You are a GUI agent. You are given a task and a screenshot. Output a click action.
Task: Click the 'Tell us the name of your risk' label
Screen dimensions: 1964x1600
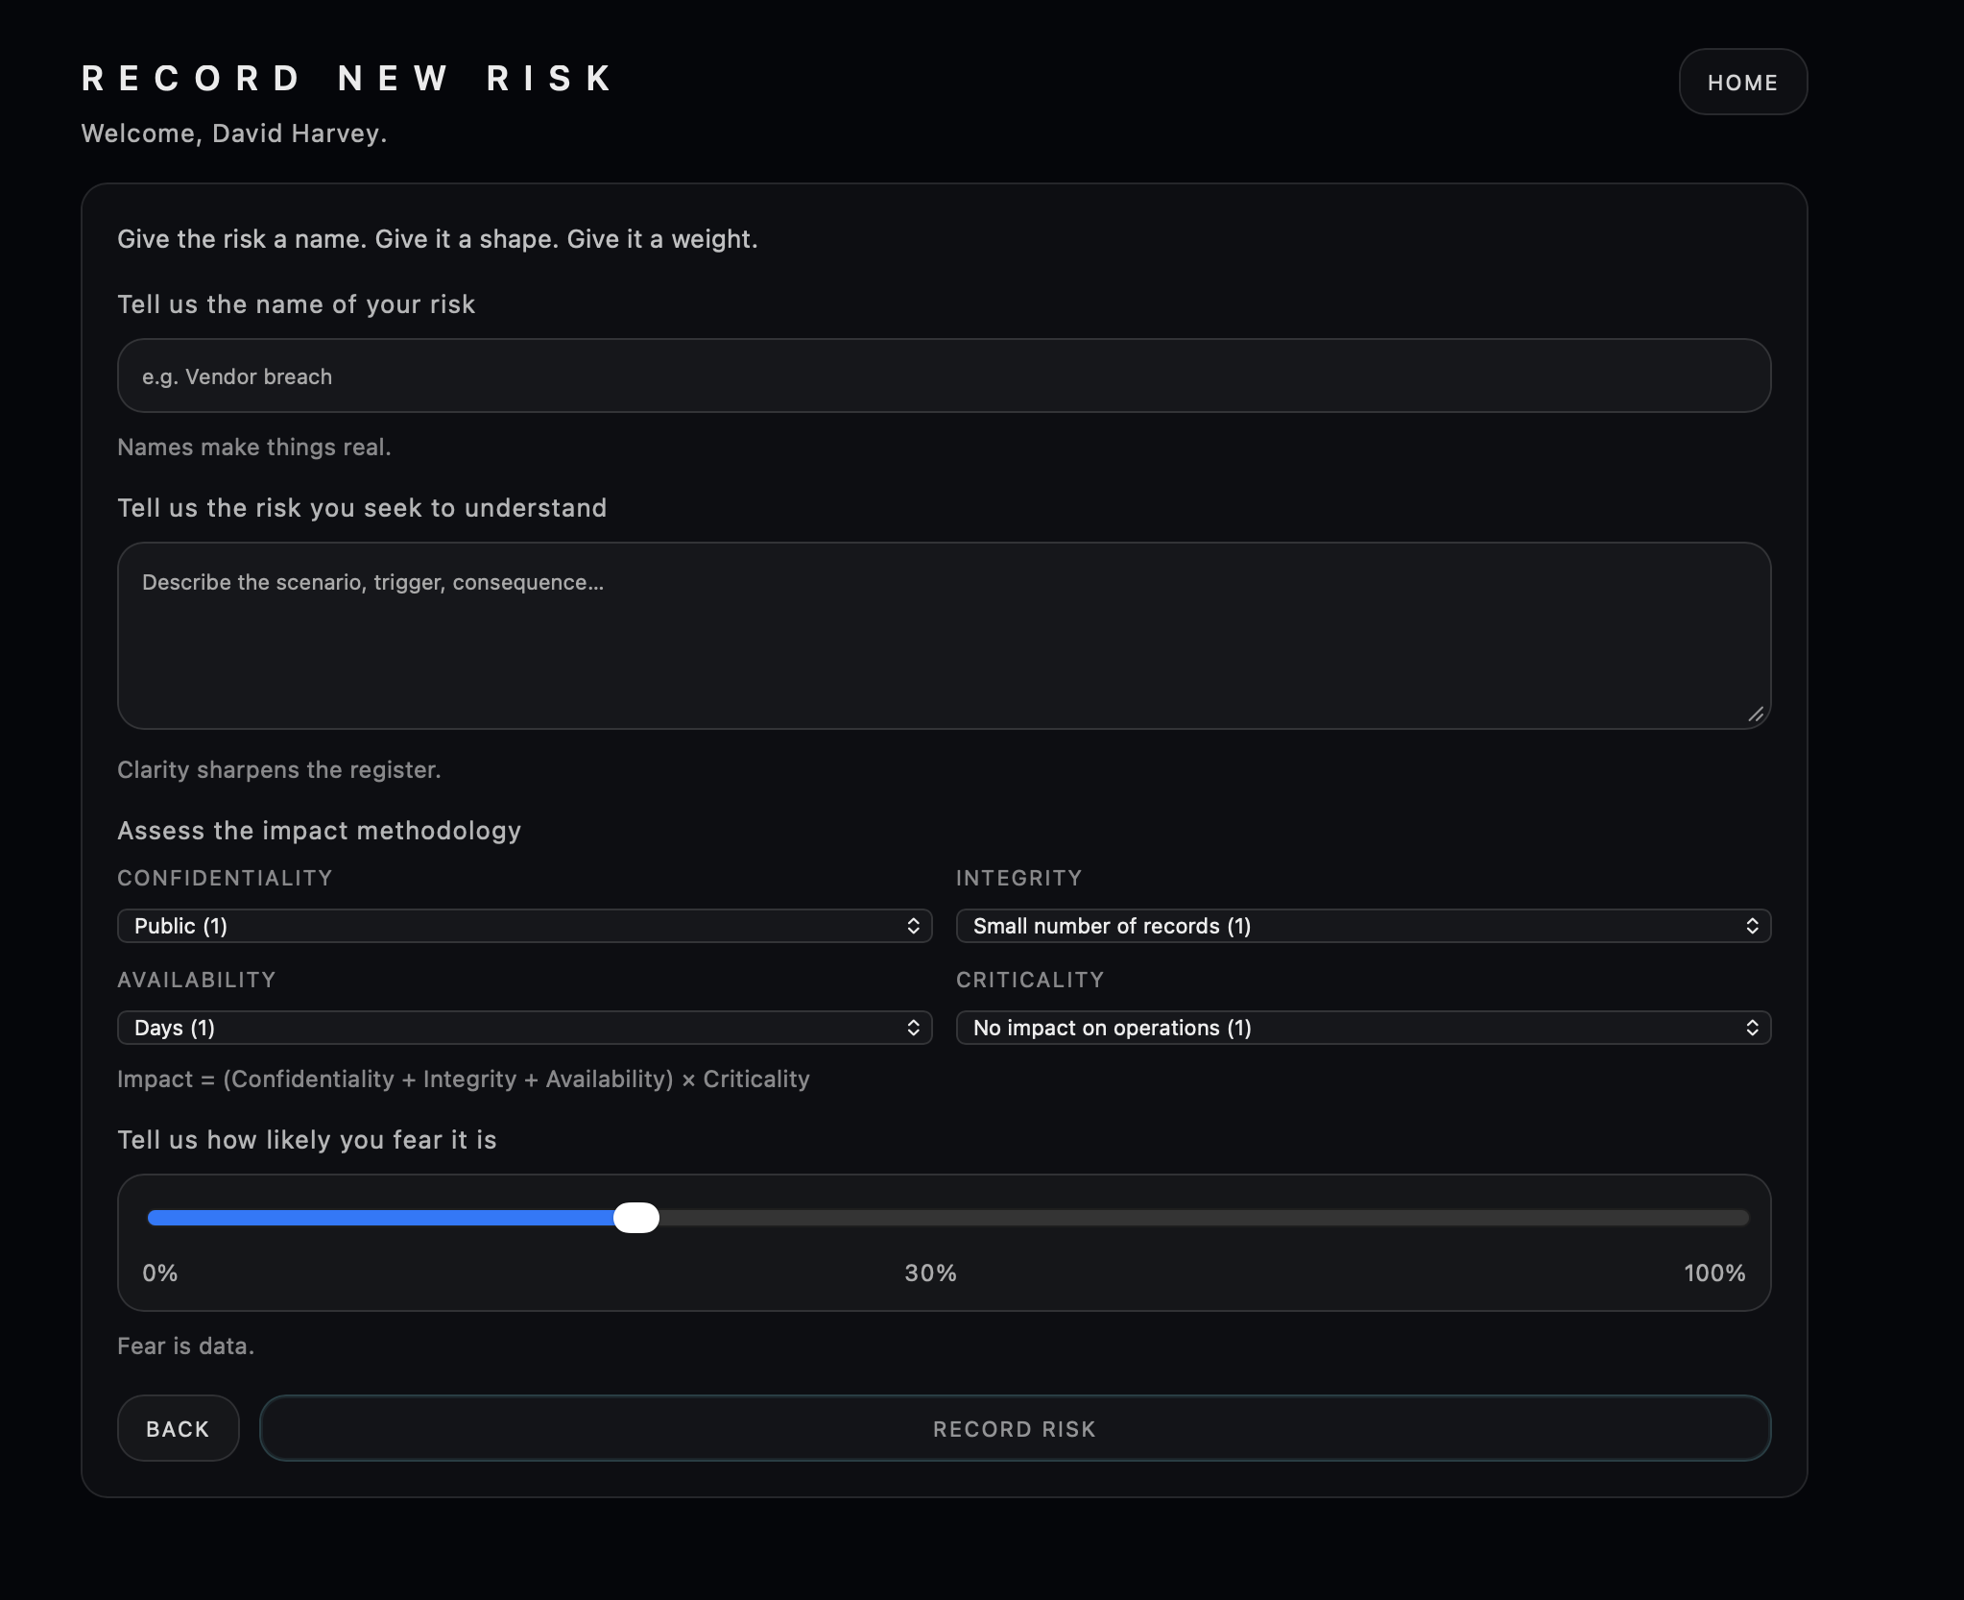[x=296, y=304]
